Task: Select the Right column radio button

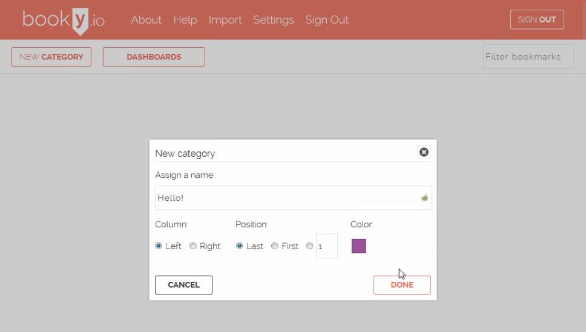Action: (x=193, y=246)
